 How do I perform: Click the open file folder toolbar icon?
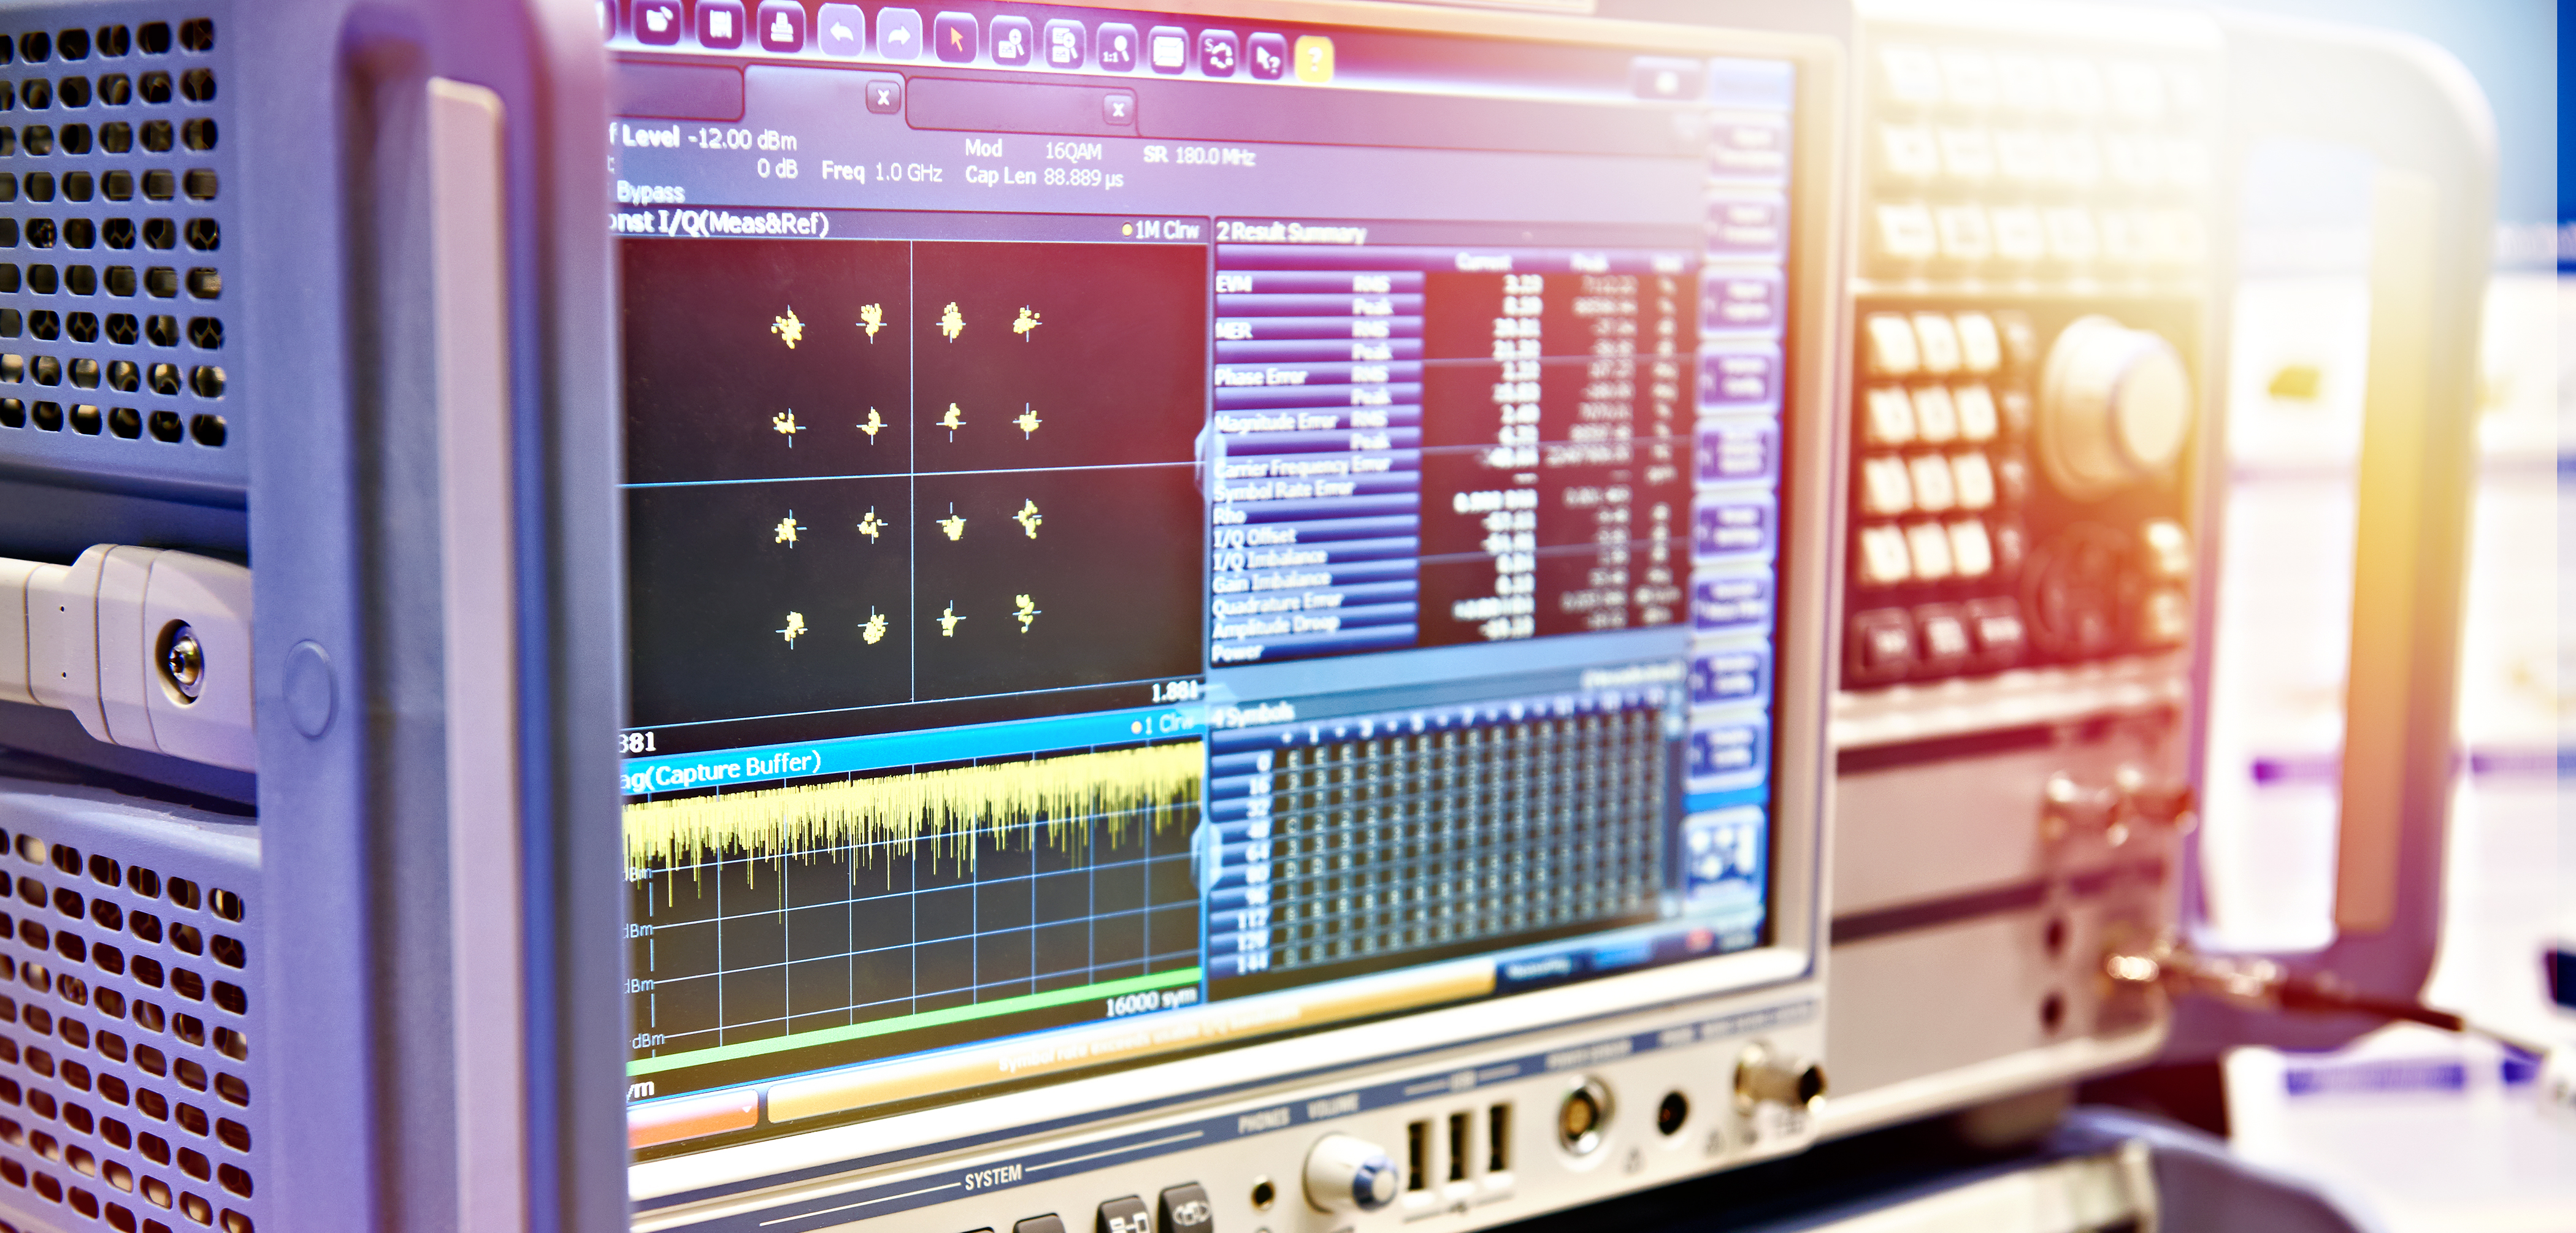tap(658, 21)
